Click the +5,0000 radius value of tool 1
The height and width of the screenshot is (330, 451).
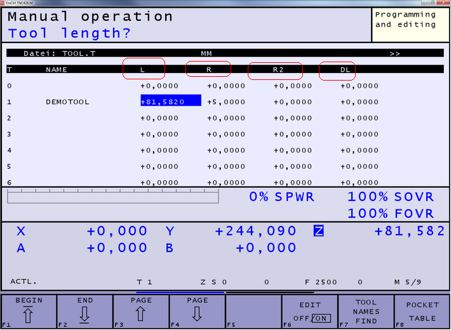[x=226, y=102]
